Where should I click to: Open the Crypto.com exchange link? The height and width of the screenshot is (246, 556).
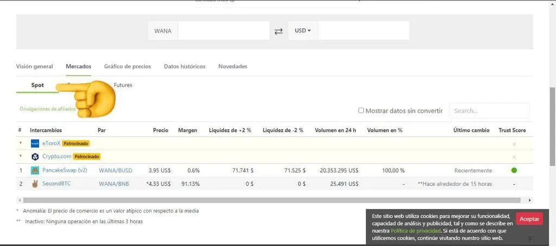point(56,157)
